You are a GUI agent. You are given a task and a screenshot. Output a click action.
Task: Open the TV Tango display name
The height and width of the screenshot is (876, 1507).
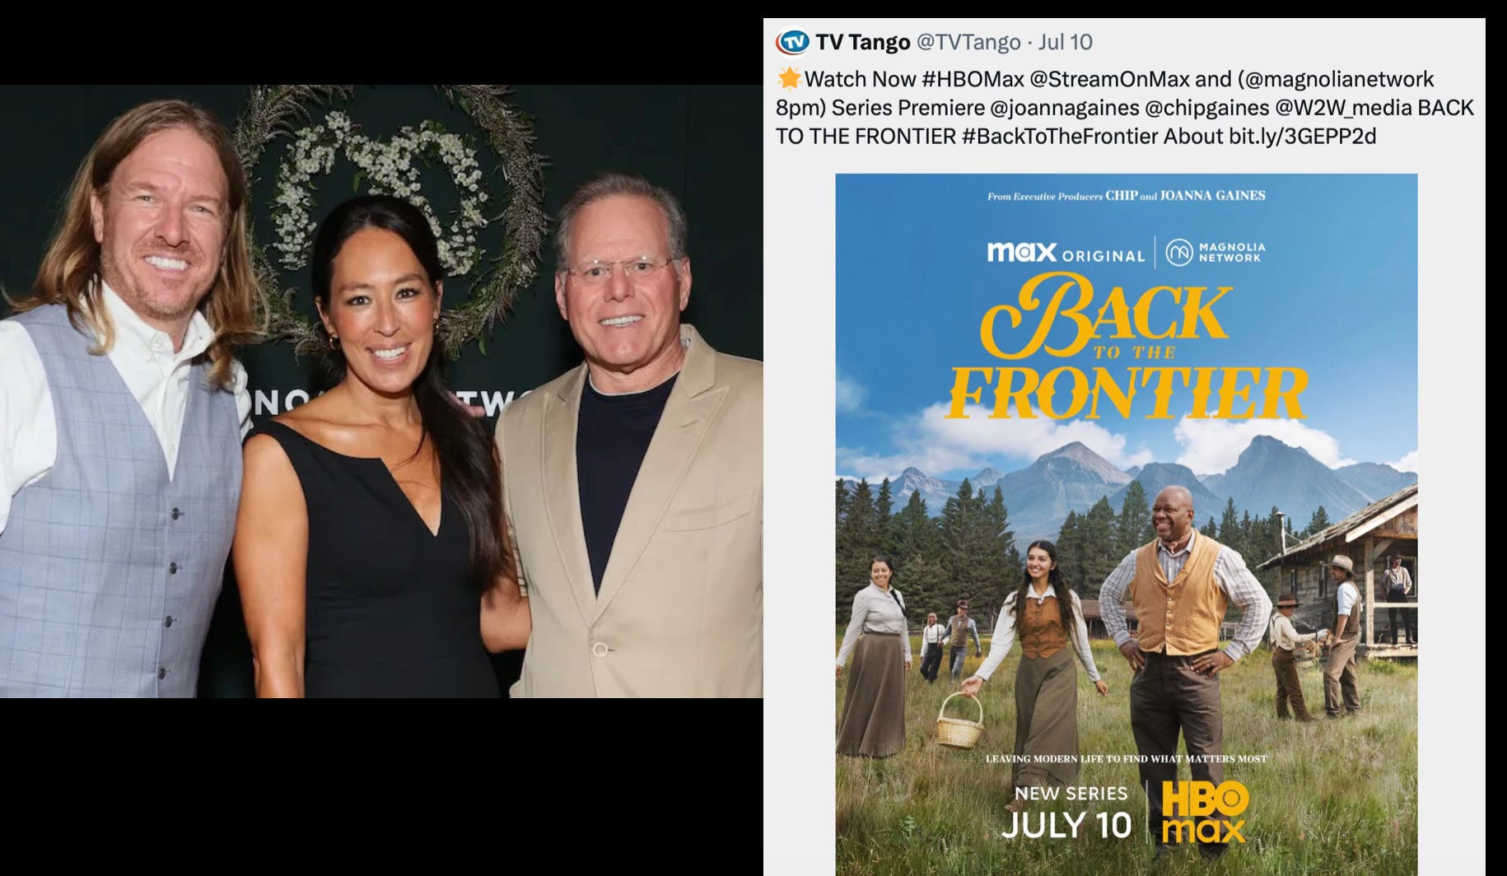point(863,42)
